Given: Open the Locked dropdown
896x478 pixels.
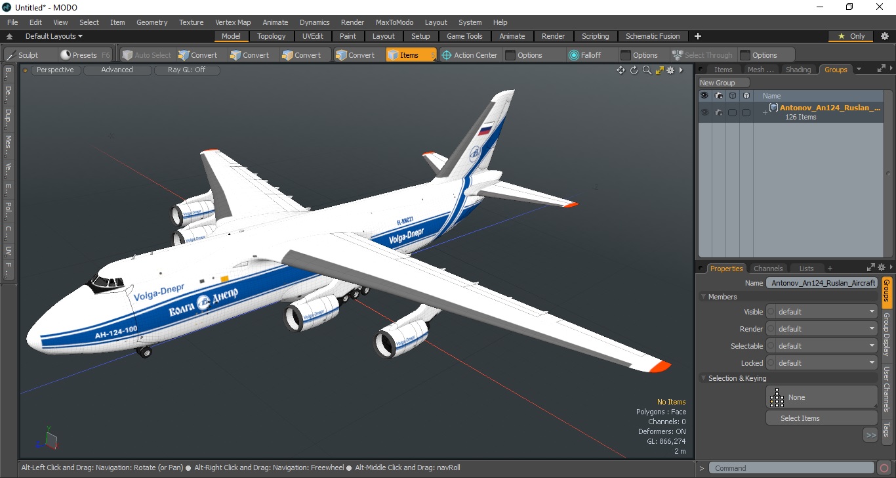Looking at the screenshot, I should (822, 363).
